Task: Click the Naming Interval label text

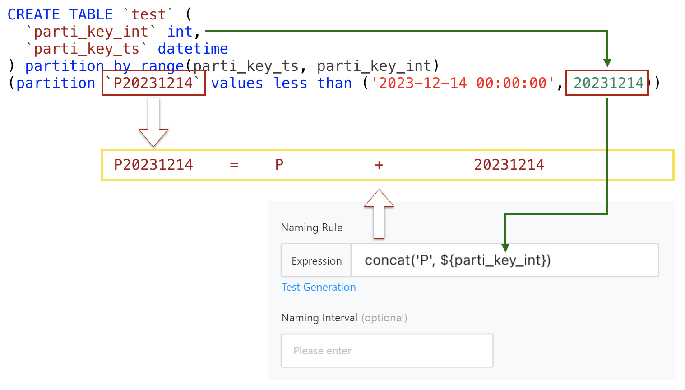Action: click(x=319, y=318)
